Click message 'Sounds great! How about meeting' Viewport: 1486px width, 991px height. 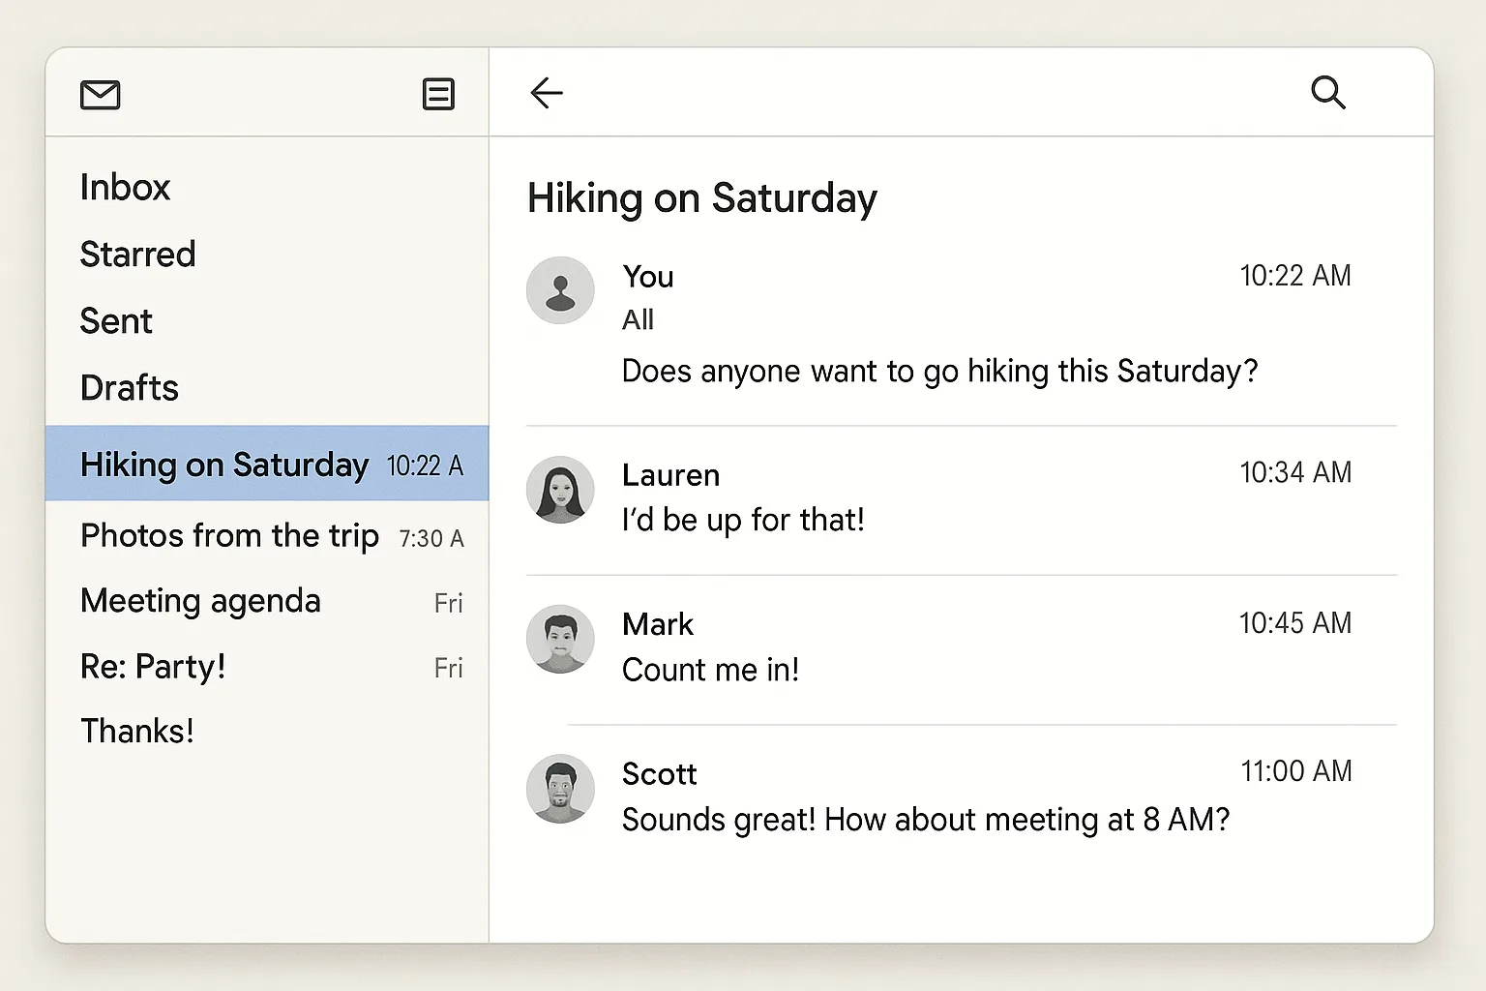[926, 820]
